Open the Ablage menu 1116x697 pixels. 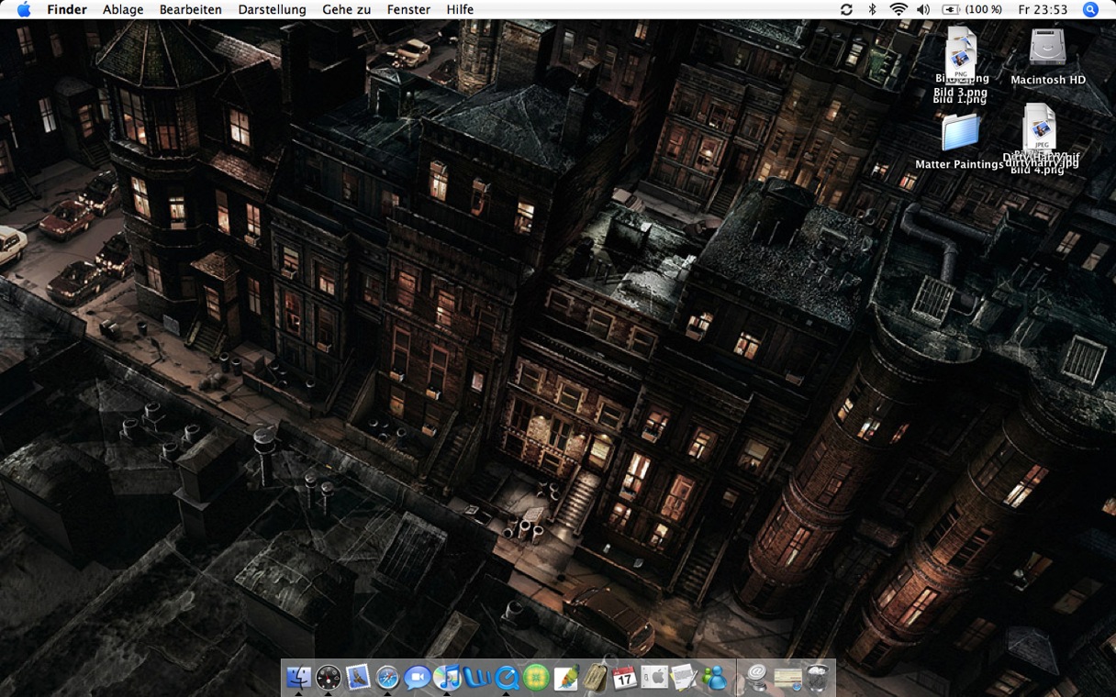123,9
